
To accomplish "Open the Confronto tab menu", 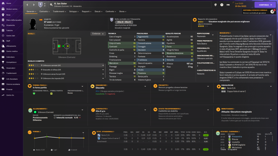I will (x=111, y=11).
